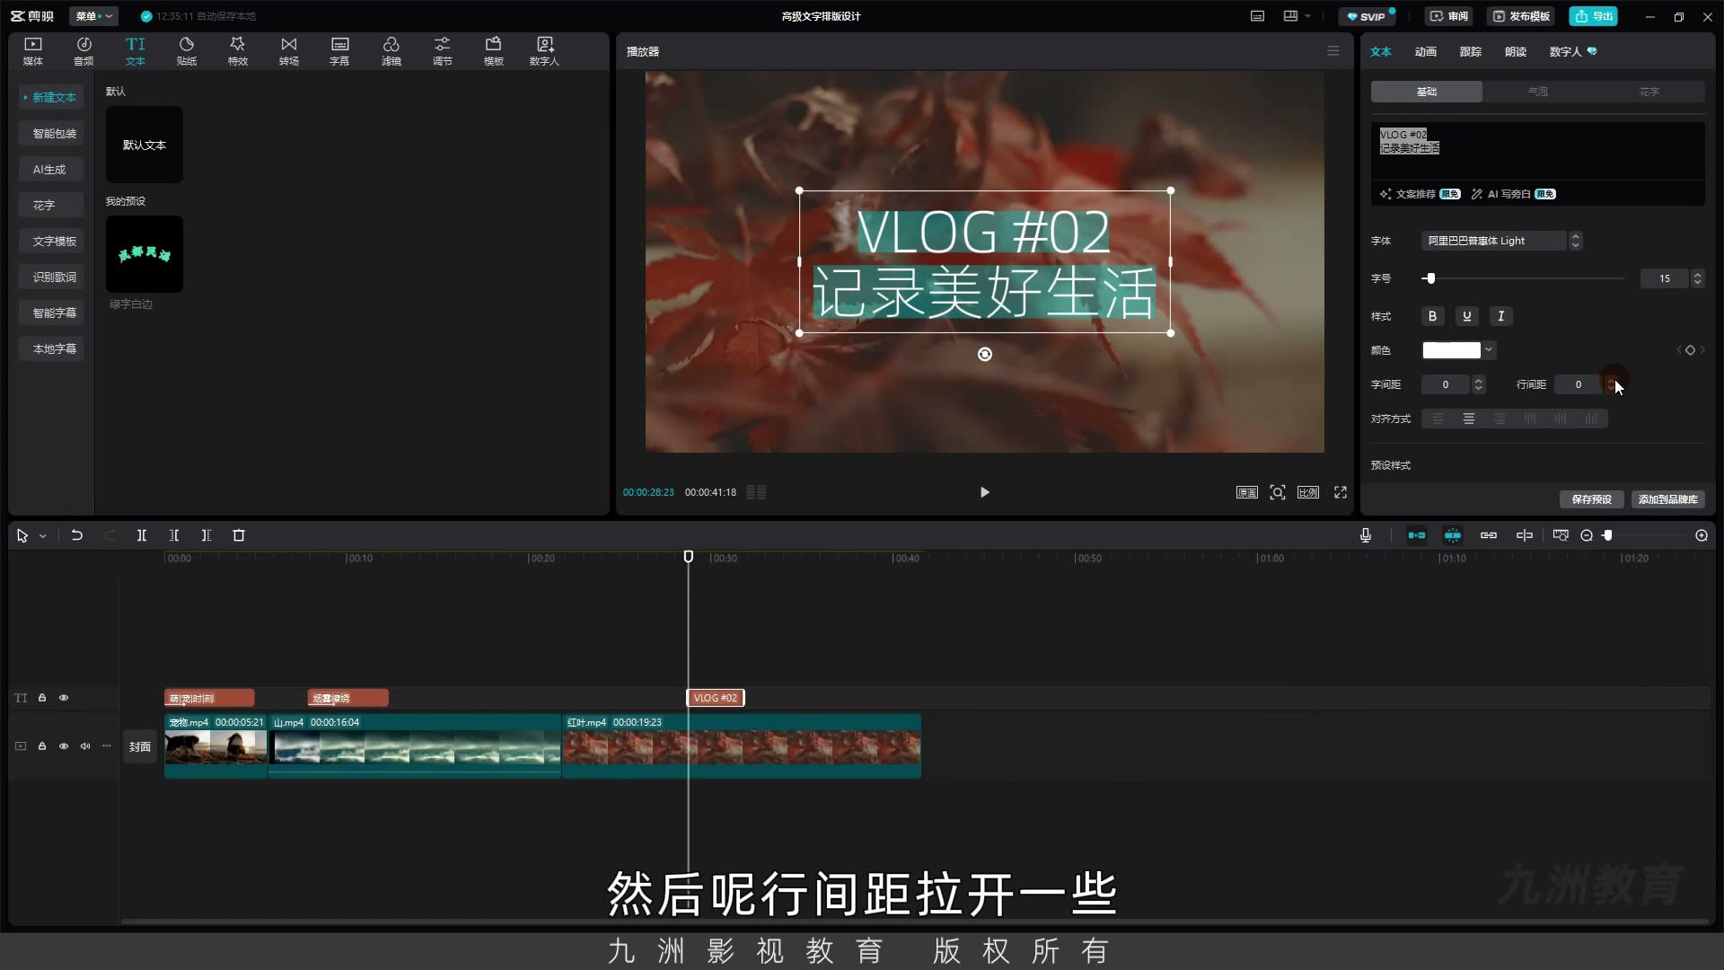Screen dimensions: 1724x970
Task: Toggle main track magnet snapping
Action: point(1417,535)
